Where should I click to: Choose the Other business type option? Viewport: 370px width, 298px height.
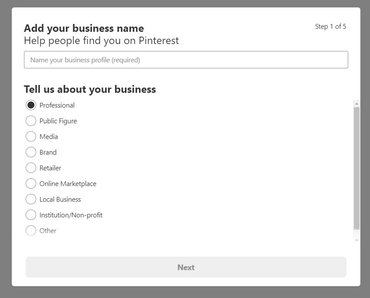pyautogui.click(x=31, y=230)
